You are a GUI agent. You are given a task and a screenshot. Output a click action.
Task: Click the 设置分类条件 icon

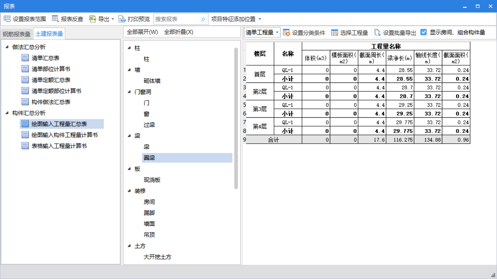click(x=287, y=33)
